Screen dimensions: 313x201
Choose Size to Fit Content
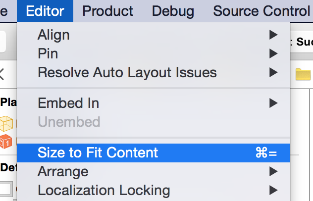[154, 153]
